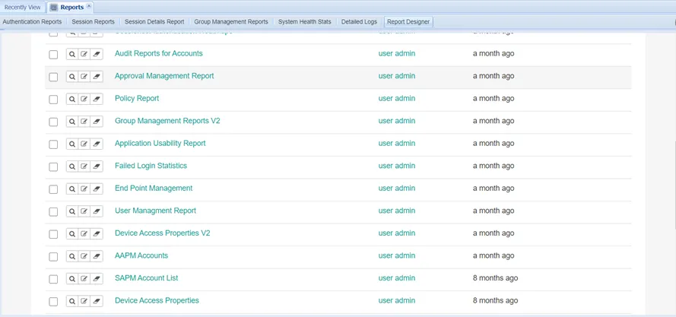Click eraser icon on User Managment Report row
Screen dimensions: 676x317
97,211
